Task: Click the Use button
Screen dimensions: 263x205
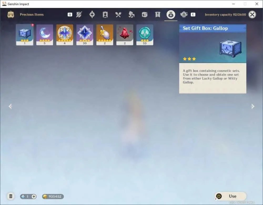Action: pos(230,196)
